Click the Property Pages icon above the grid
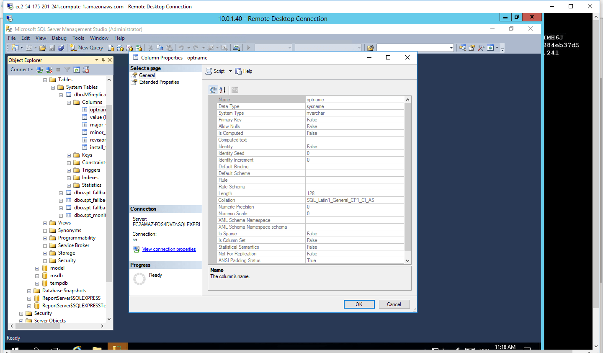The width and height of the screenshot is (603, 353). (x=234, y=90)
